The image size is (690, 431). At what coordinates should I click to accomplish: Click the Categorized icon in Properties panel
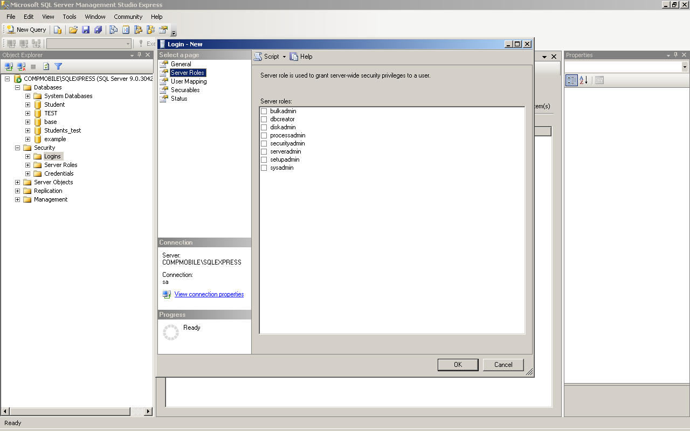coord(571,80)
